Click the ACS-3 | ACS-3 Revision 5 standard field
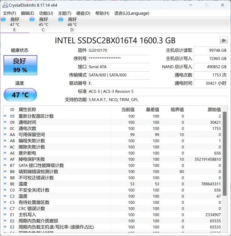The image size is (231, 236). 158,91
